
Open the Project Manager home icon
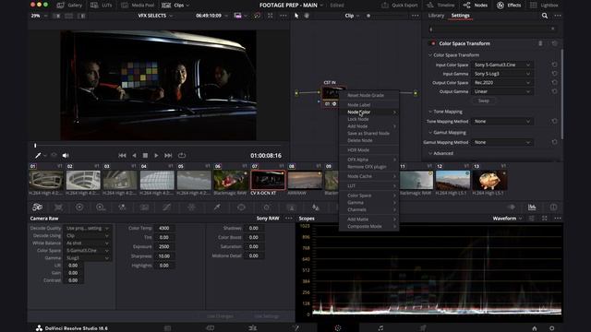(534, 328)
